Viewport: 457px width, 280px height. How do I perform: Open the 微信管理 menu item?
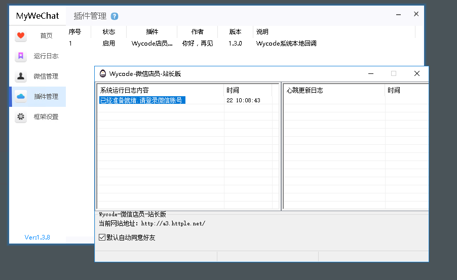tap(37, 76)
